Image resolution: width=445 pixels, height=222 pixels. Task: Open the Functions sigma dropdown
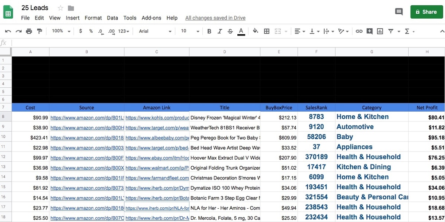[410, 31]
